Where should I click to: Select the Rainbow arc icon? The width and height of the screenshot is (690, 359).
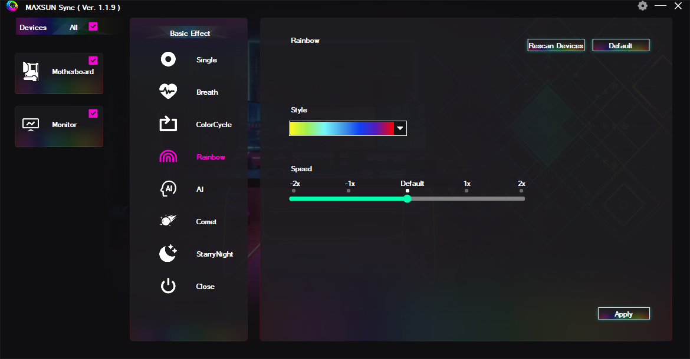click(x=168, y=156)
